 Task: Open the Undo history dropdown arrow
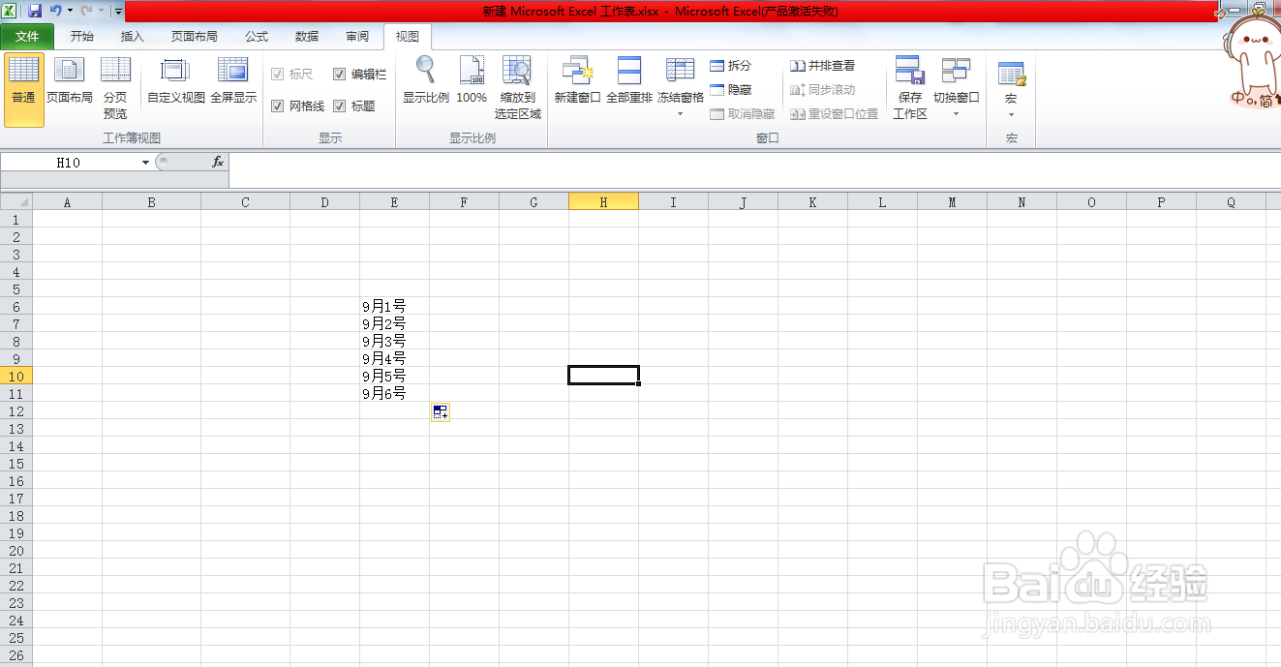[70, 11]
